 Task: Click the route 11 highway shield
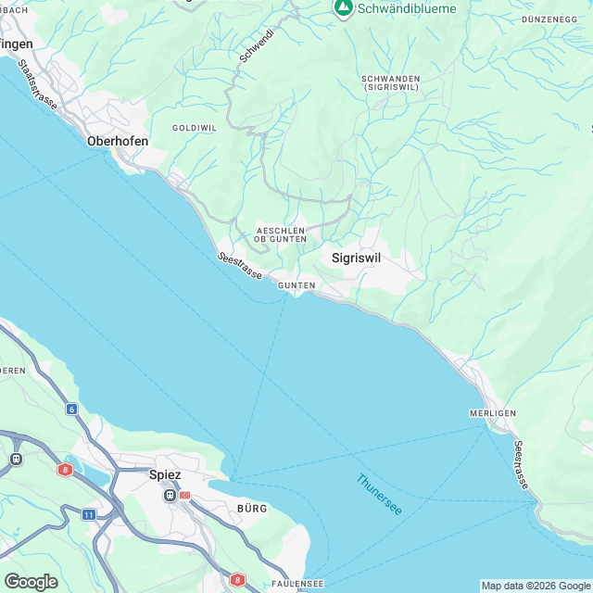89,515
